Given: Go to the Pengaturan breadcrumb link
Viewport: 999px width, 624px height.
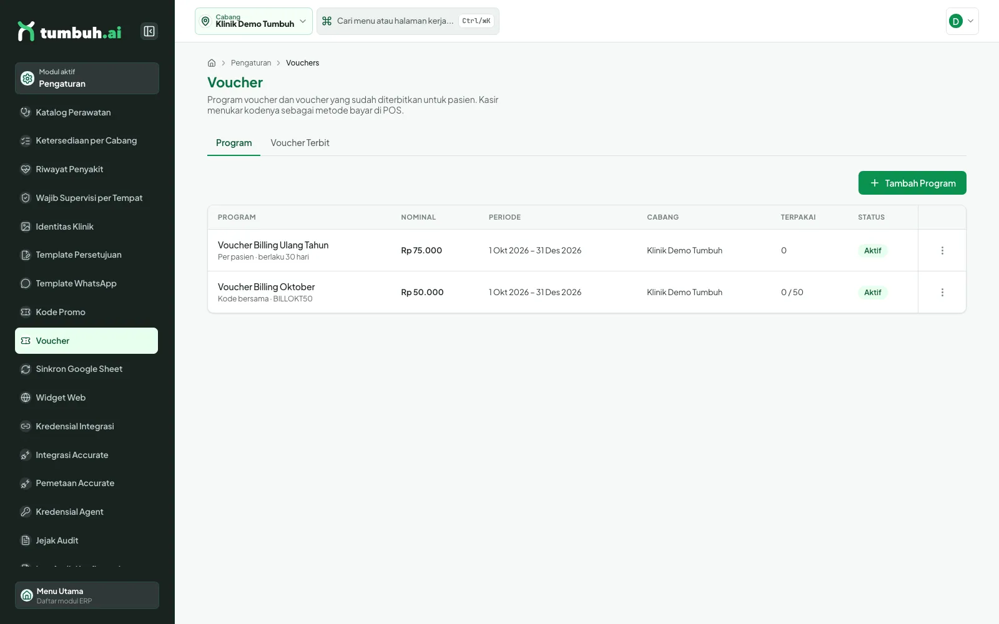Looking at the screenshot, I should [251, 63].
